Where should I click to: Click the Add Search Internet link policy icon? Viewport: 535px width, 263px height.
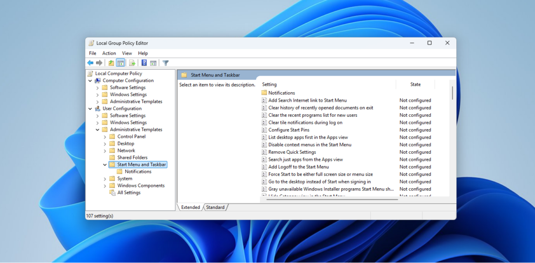click(x=264, y=100)
